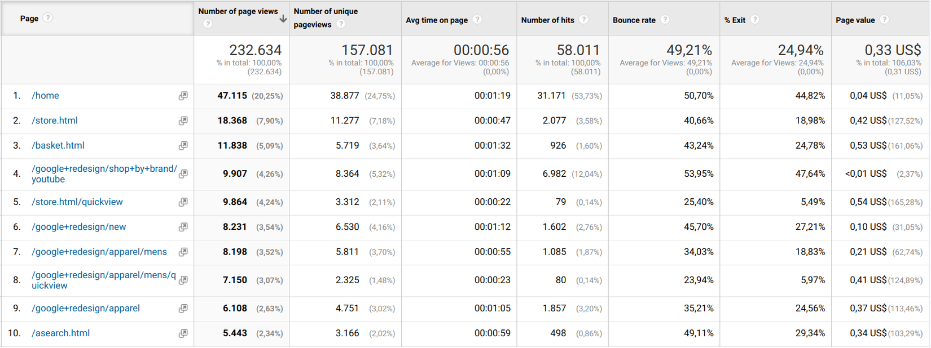Click the Page column header
The width and height of the screenshot is (931, 348).
point(29,19)
